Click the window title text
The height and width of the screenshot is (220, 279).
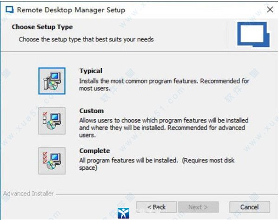point(70,10)
